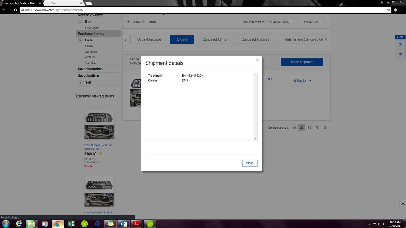Open Windows Start menu
Viewport: 406px width, 228px height.
[6, 224]
